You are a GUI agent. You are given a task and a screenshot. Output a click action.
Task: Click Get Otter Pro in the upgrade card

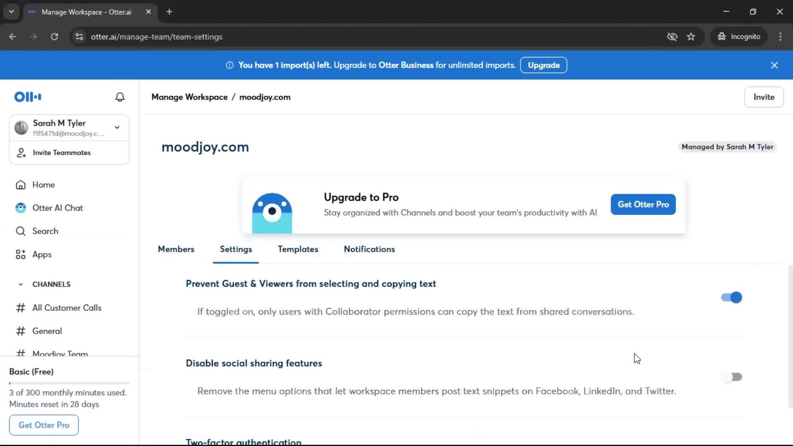[x=643, y=204]
